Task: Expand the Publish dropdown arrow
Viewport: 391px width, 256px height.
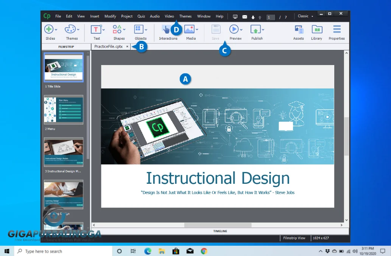Action: pos(263,29)
